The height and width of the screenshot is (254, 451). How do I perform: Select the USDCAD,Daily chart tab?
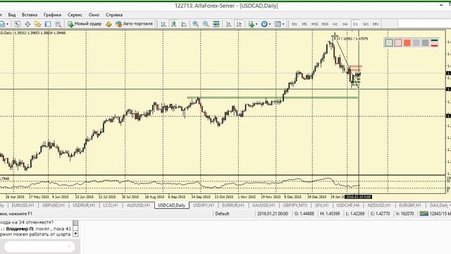[x=172, y=205]
